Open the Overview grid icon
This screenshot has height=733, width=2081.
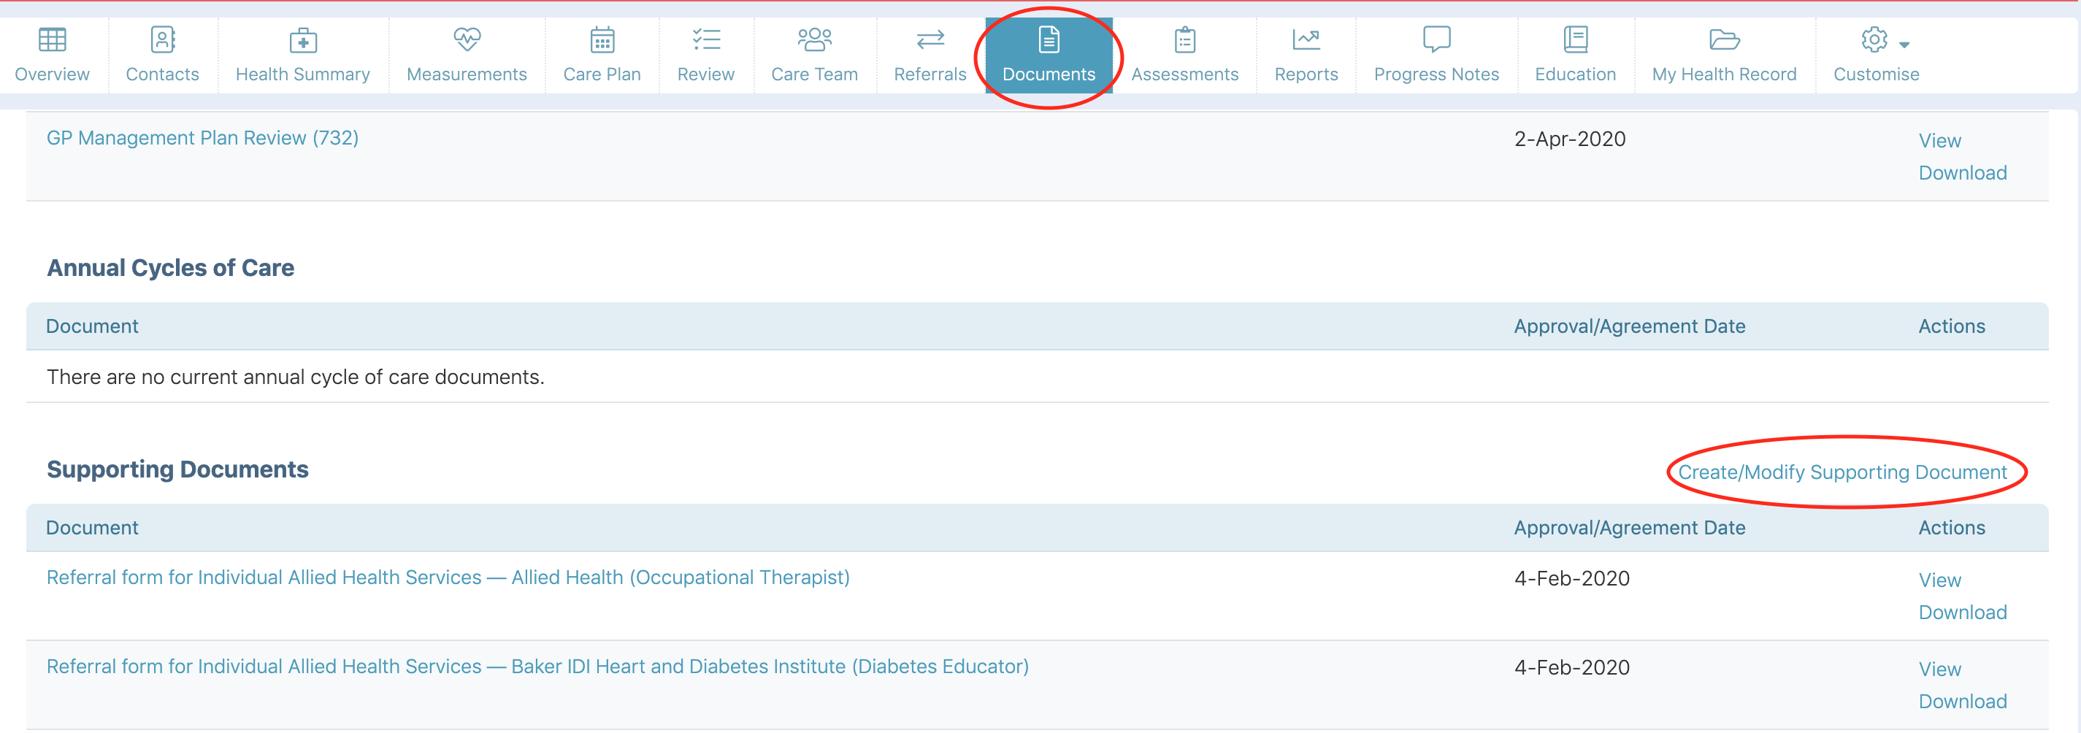(x=53, y=39)
